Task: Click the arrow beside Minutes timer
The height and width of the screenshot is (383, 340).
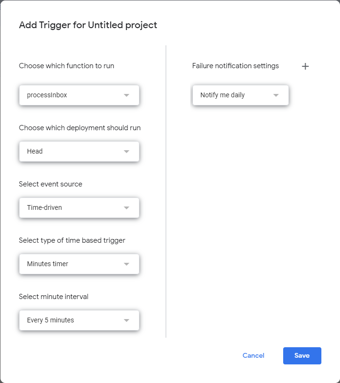Action: click(x=127, y=264)
